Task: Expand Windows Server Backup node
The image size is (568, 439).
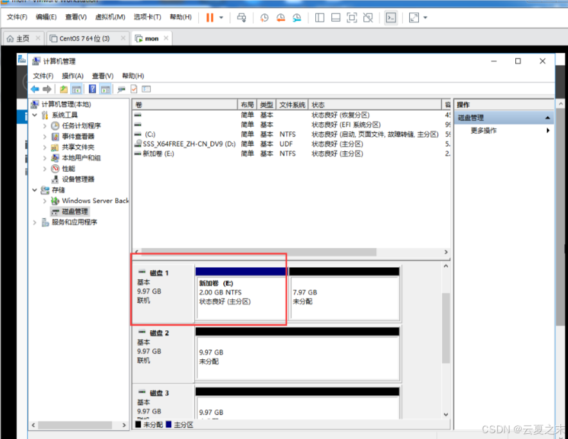Action: point(44,201)
